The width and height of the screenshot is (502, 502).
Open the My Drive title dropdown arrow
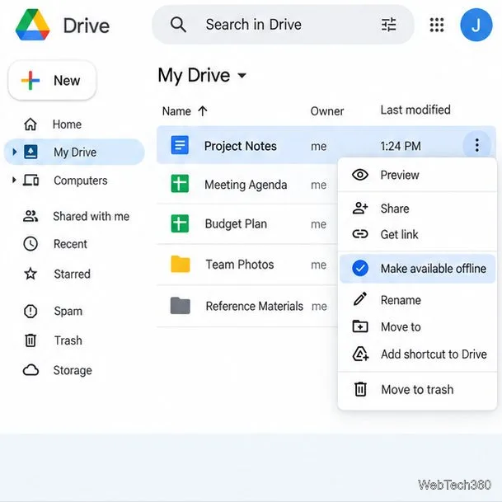(x=242, y=76)
